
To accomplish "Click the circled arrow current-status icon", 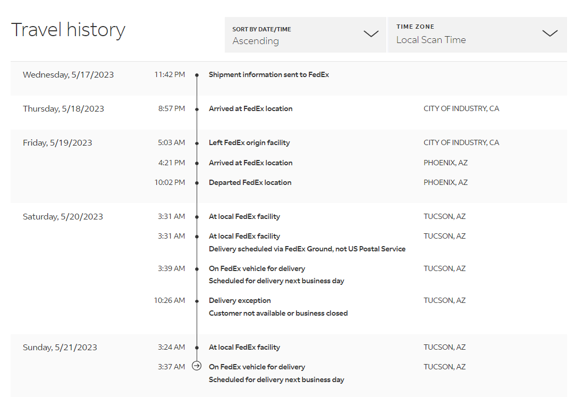I will [x=197, y=366].
